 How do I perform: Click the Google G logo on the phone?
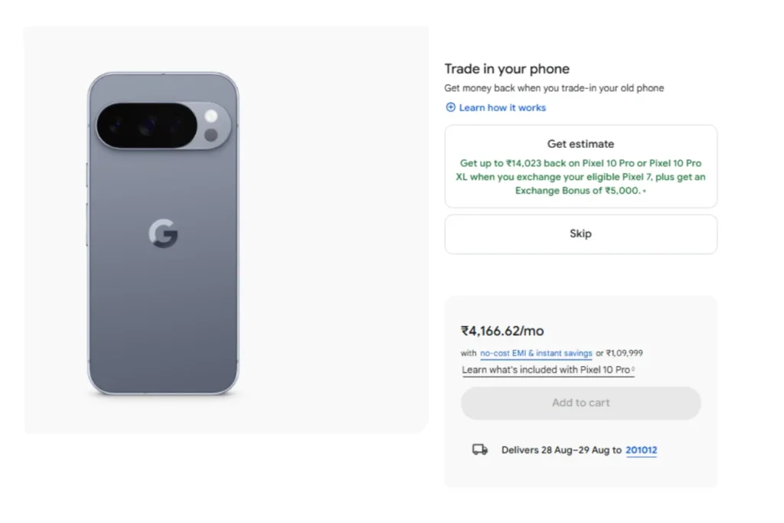[162, 234]
